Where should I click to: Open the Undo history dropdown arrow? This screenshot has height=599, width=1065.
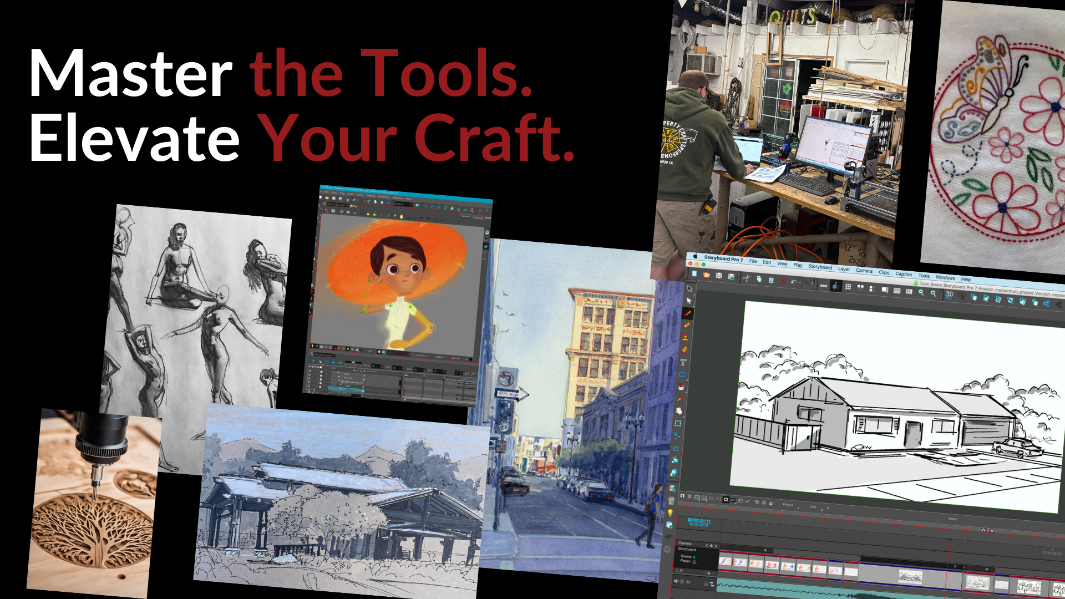(x=800, y=282)
